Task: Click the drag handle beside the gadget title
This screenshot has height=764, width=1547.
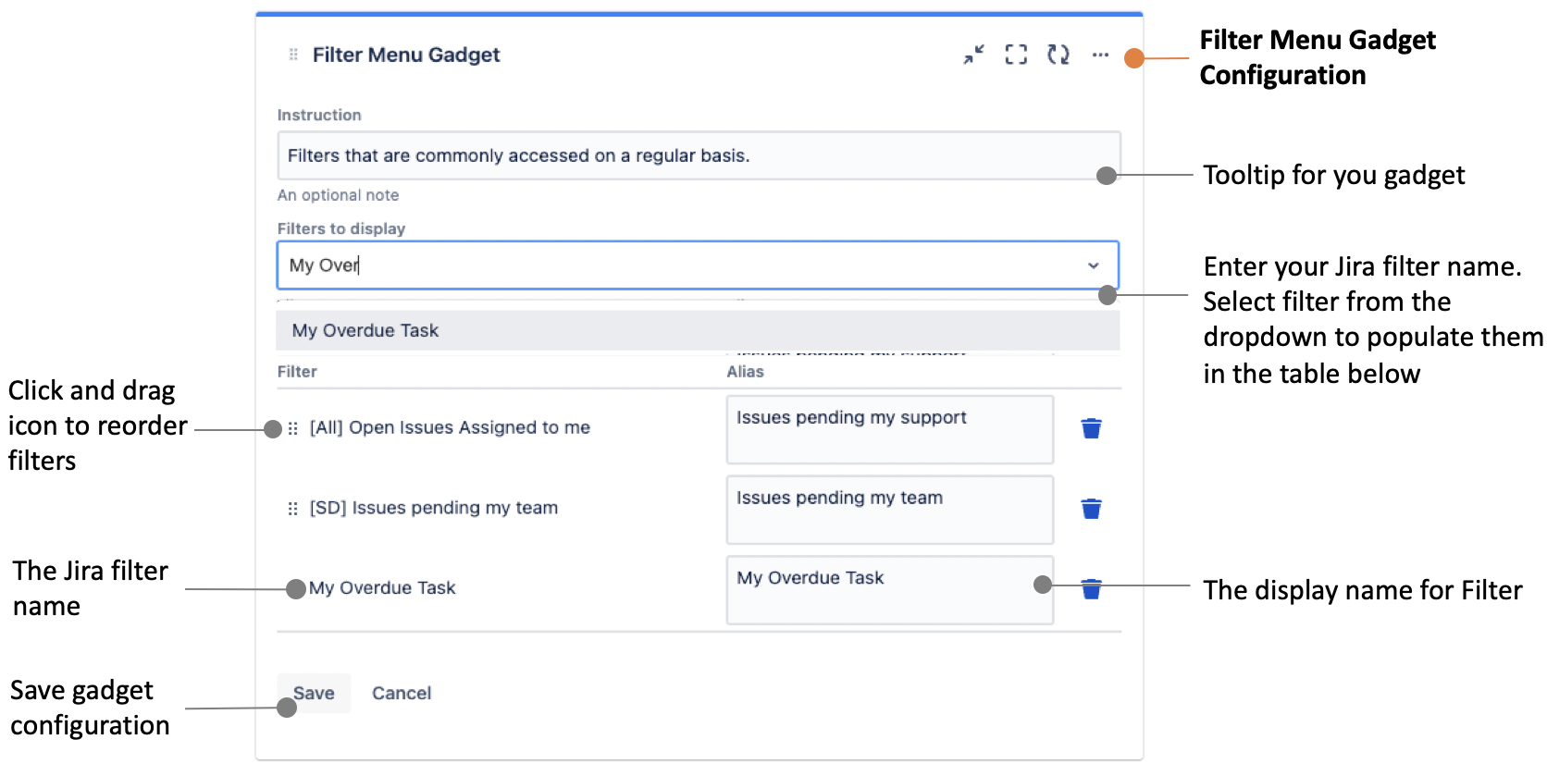Action: pyautogui.click(x=293, y=55)
